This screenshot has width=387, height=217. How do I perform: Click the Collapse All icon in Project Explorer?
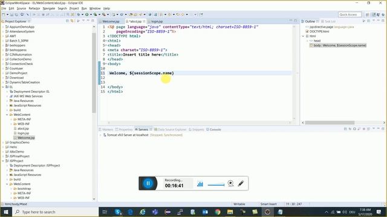tap(67, 21)
